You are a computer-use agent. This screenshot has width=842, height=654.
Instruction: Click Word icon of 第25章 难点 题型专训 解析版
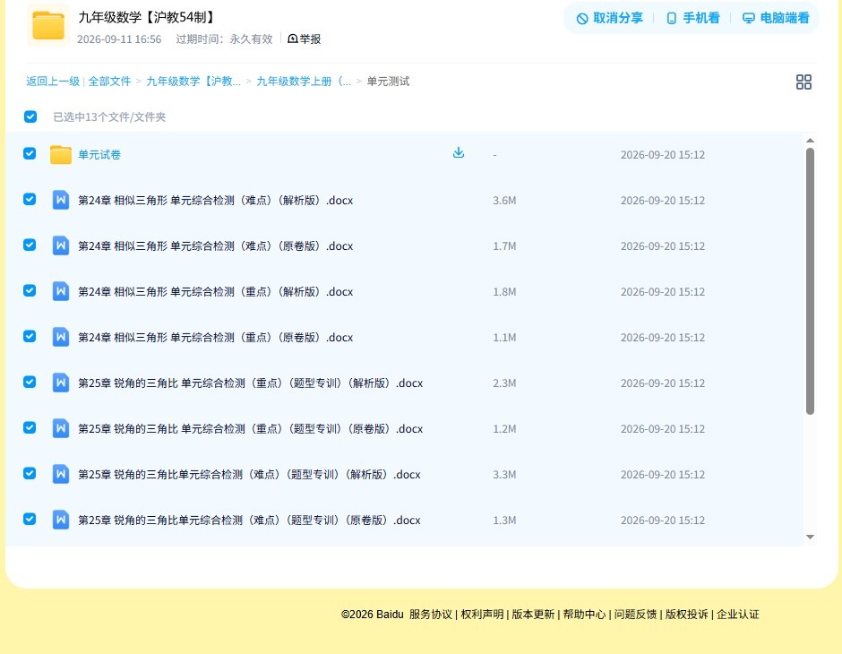coord(61,474)
